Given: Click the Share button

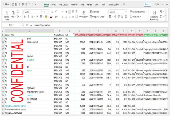Looking at the screenshot, I should click(x=147, y=4).
